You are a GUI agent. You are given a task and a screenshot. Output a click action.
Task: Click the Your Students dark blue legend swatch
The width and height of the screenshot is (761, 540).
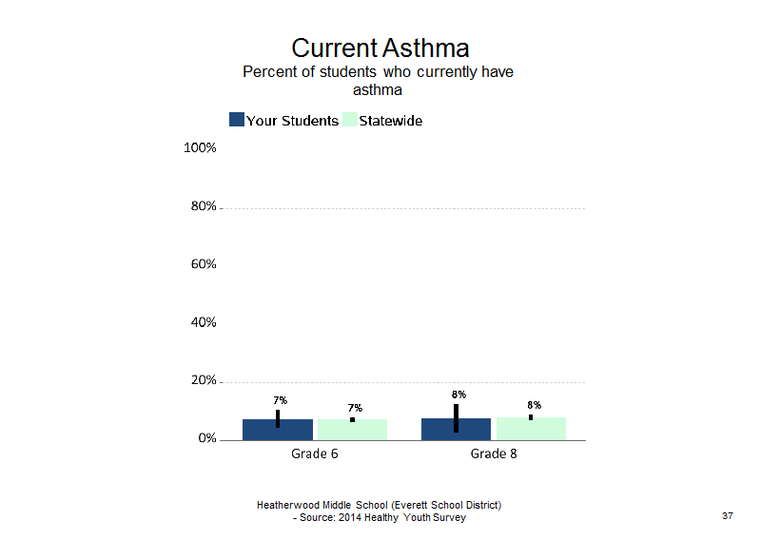[236, 120]
